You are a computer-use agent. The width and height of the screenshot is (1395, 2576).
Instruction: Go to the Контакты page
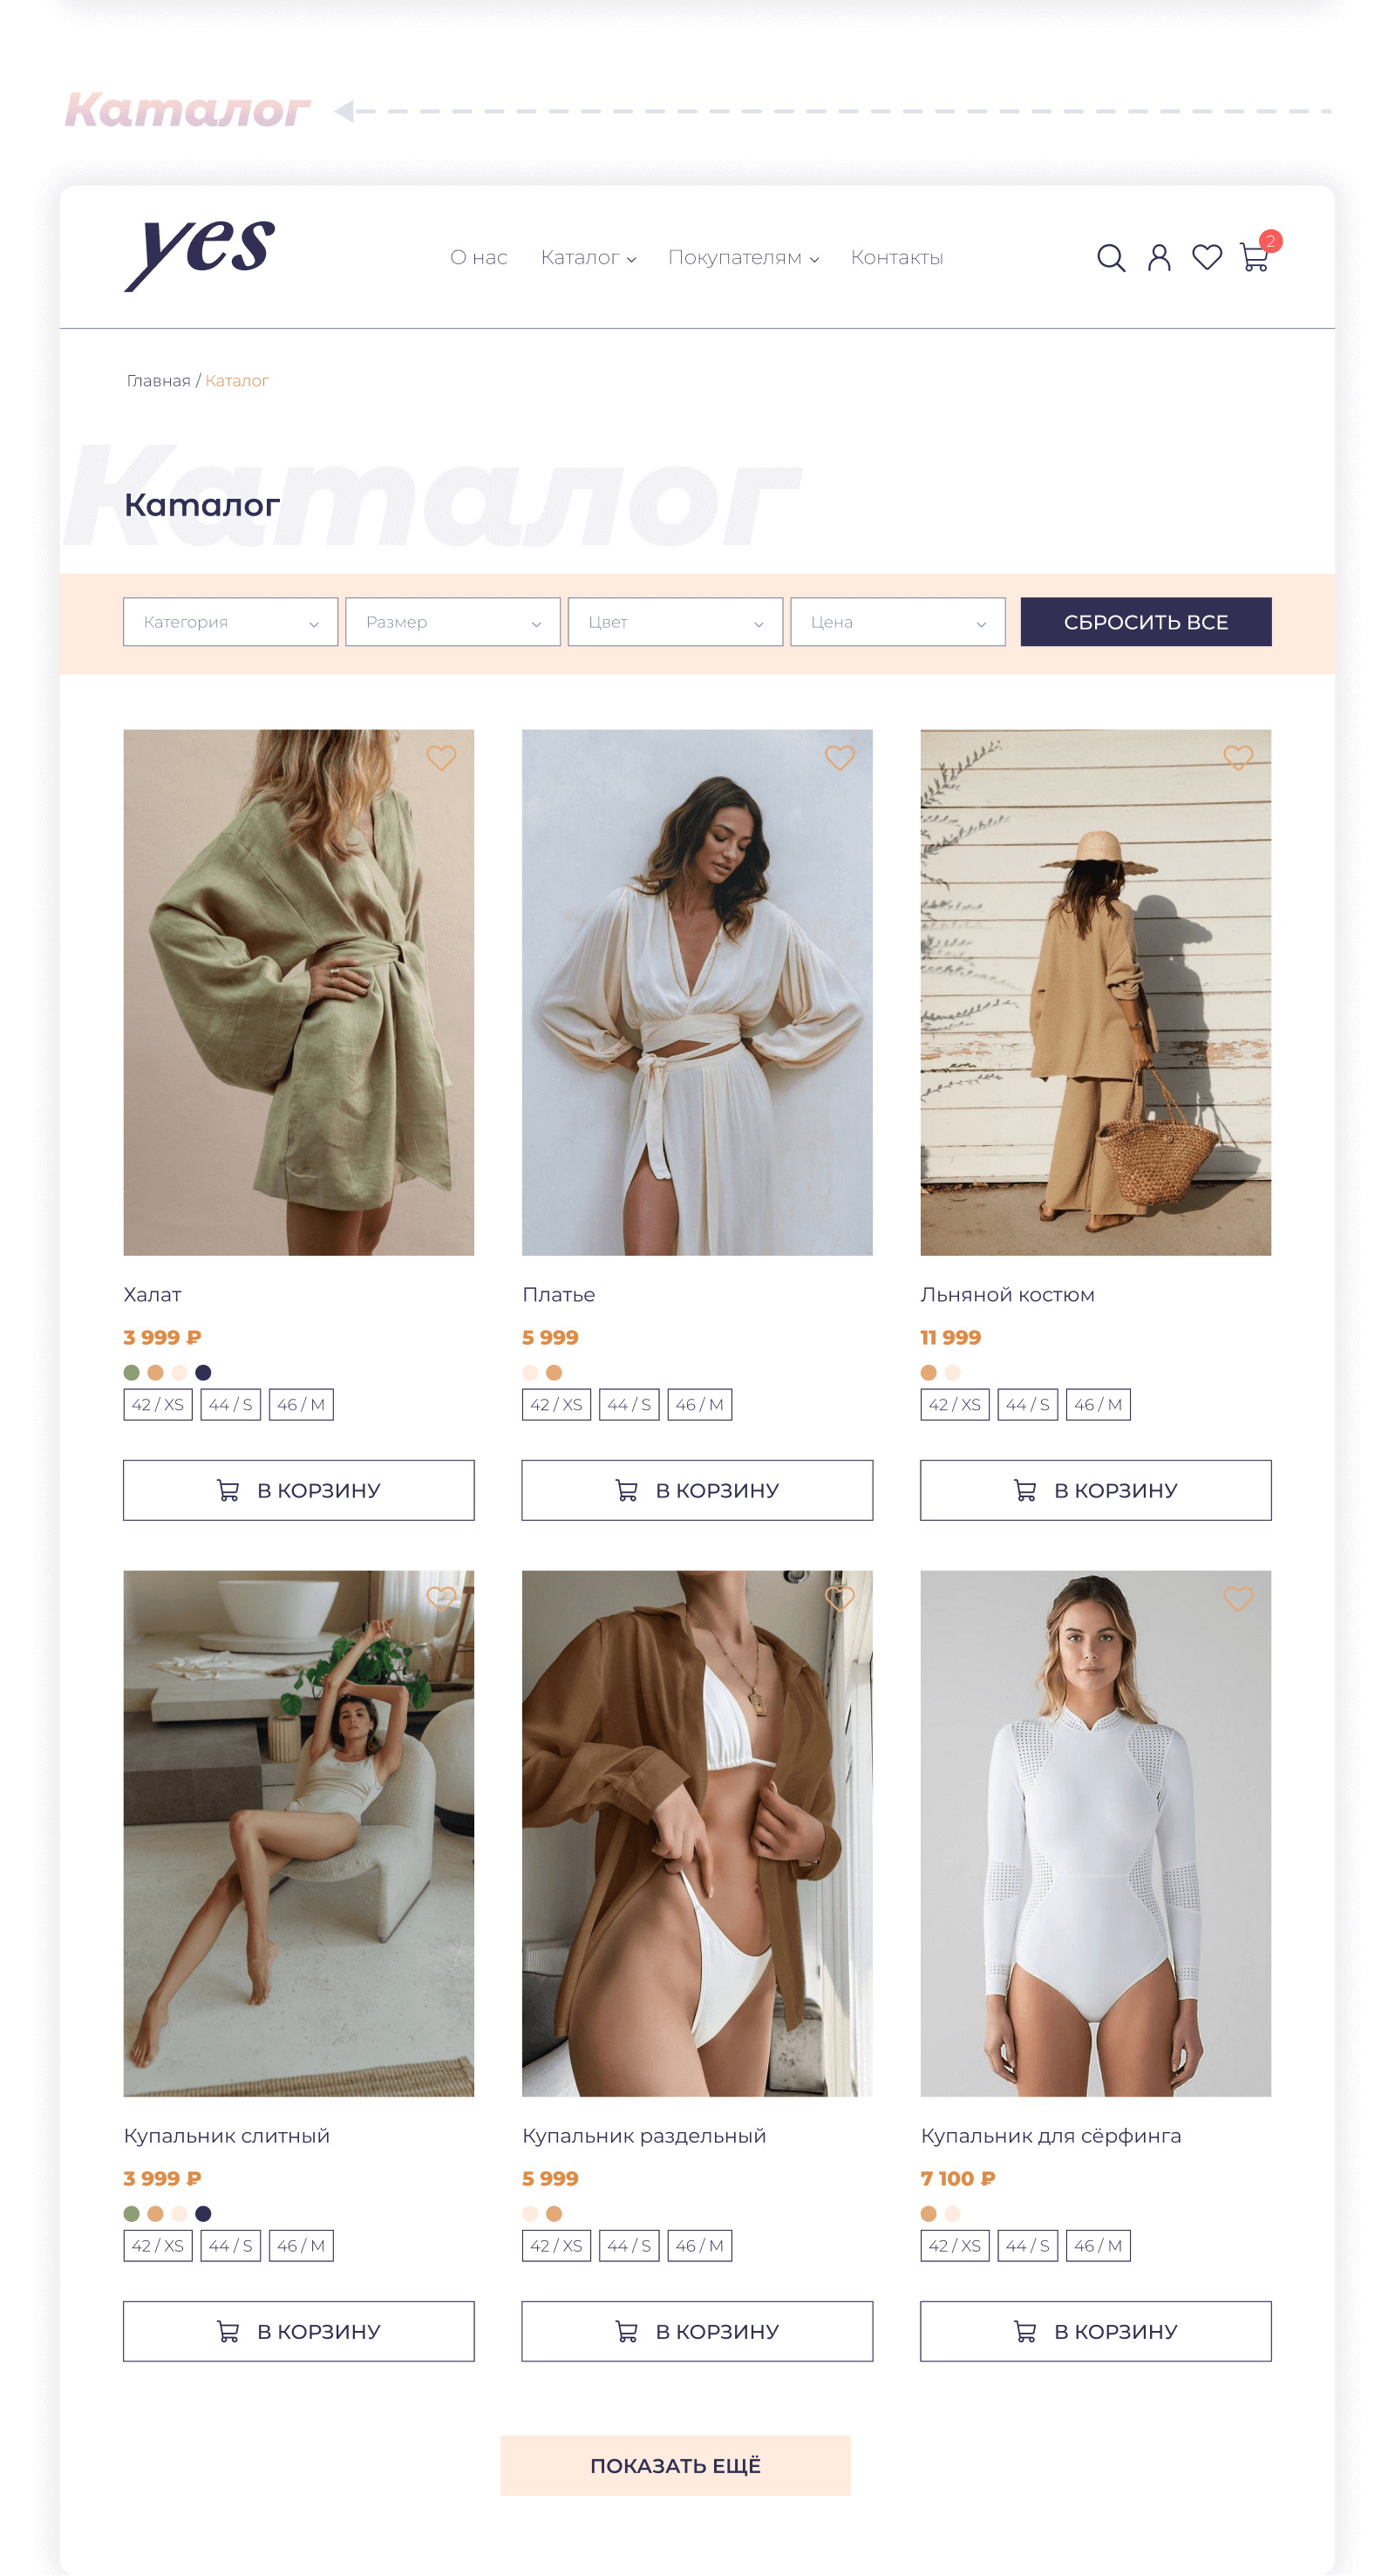pyautogui.click(x=897, y=258)
